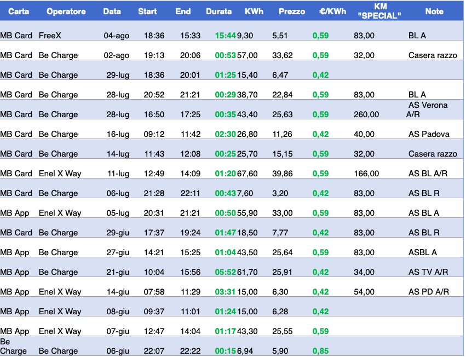
Task: Select the AS BL A/R note
Action: (428, 174)
